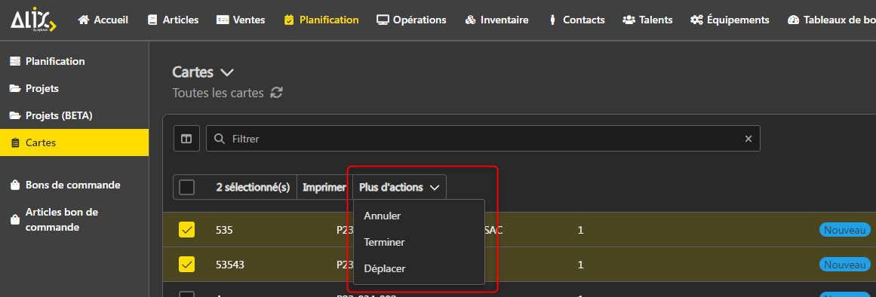876x297 pixels.
Task: Toggle the select-all checkbox
Action: click(x=186, y=187)
